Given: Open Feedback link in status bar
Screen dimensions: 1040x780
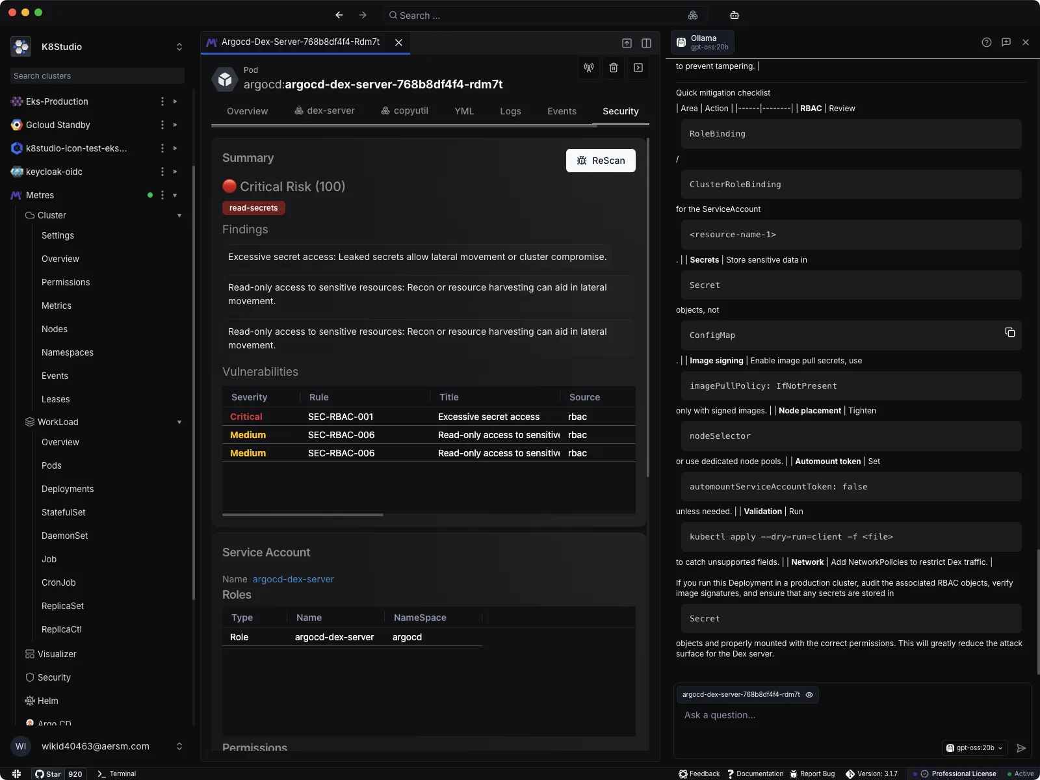Looking at the screenshot, I should tap(699, 773).
